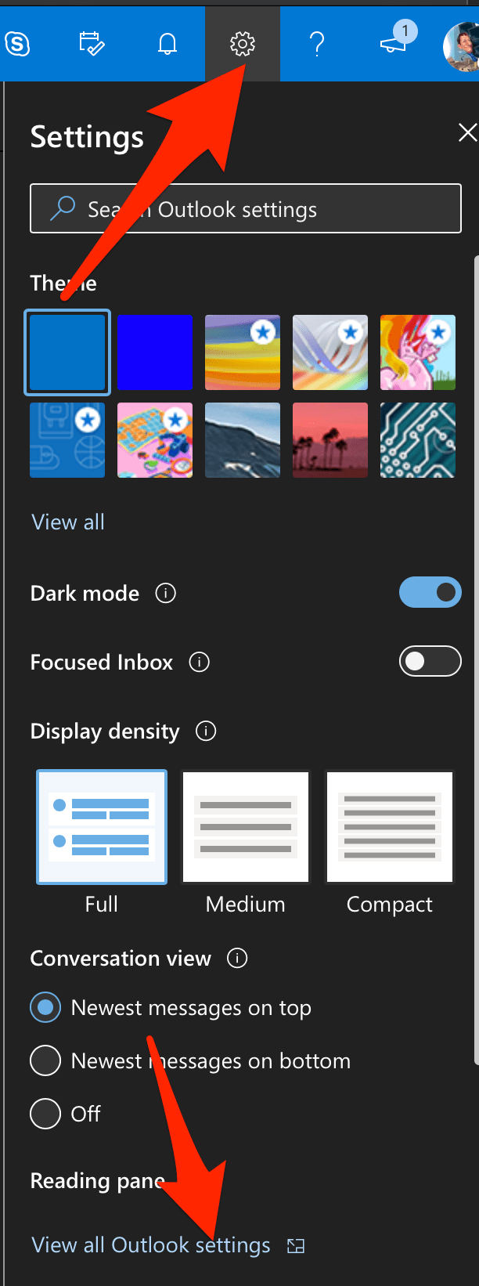The image size is (479, 1286).
Task: Open notifications bell
Action: tap(167, 44)
